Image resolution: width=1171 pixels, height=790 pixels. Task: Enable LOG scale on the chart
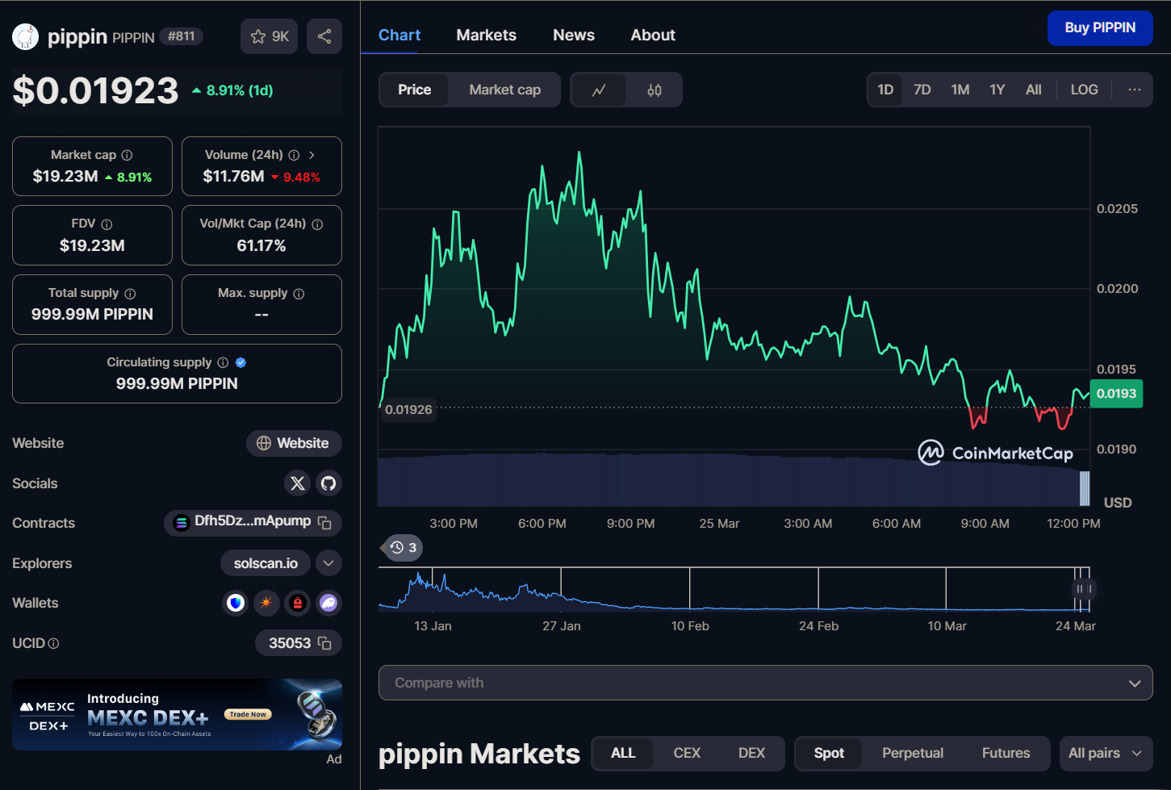(x=1084, y=90)
